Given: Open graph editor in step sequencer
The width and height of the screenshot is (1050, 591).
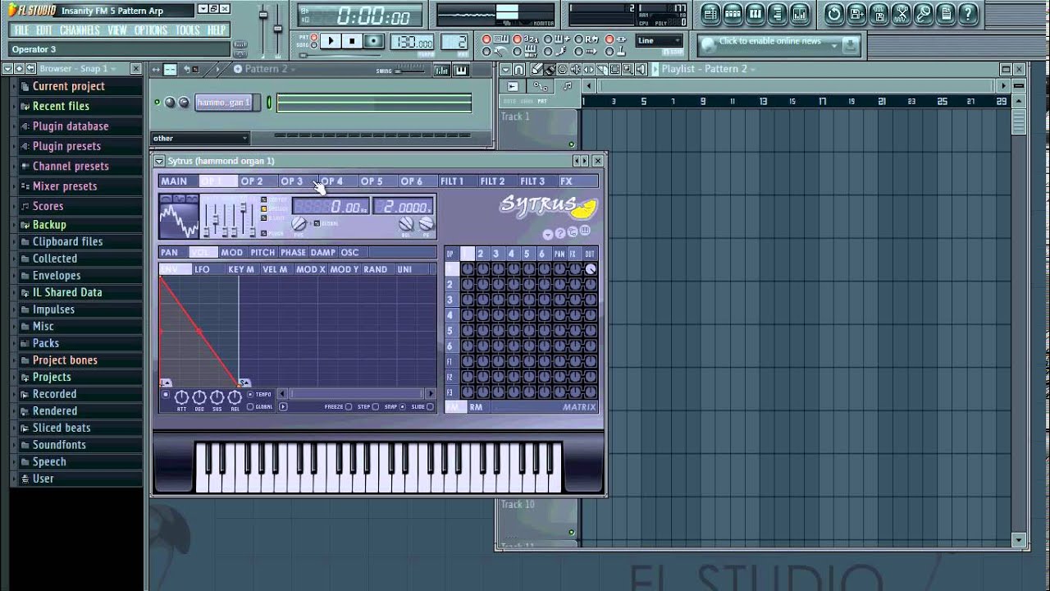Looking at the screenshot, I should (x=443, y=70).
